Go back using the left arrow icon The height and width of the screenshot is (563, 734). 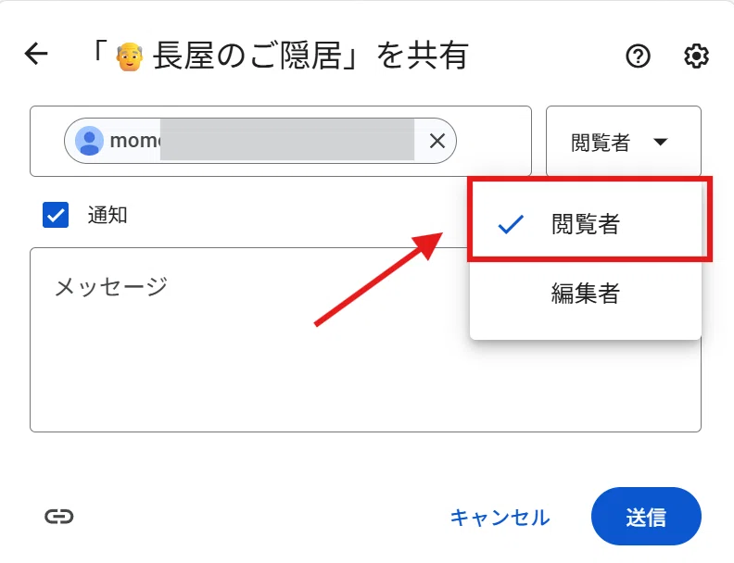point(36,54)
